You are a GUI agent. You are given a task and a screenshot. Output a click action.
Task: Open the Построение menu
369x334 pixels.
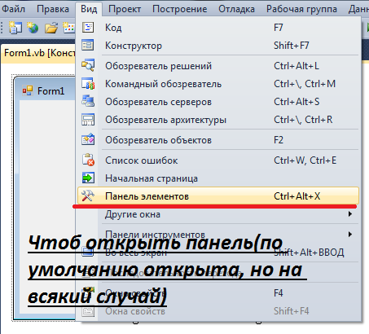coord(179,9)
